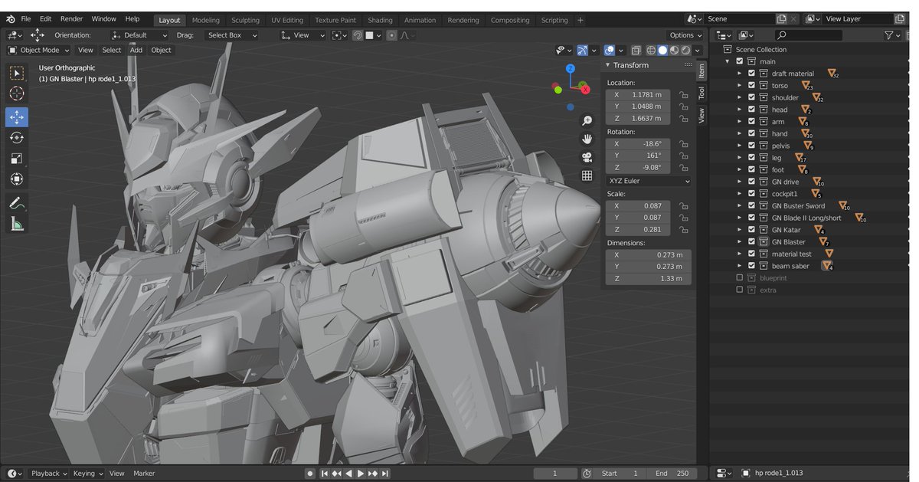This screenshot has width=919, height=482.
Task: Select the Cursor tool
Action: (x=17, y=93)
